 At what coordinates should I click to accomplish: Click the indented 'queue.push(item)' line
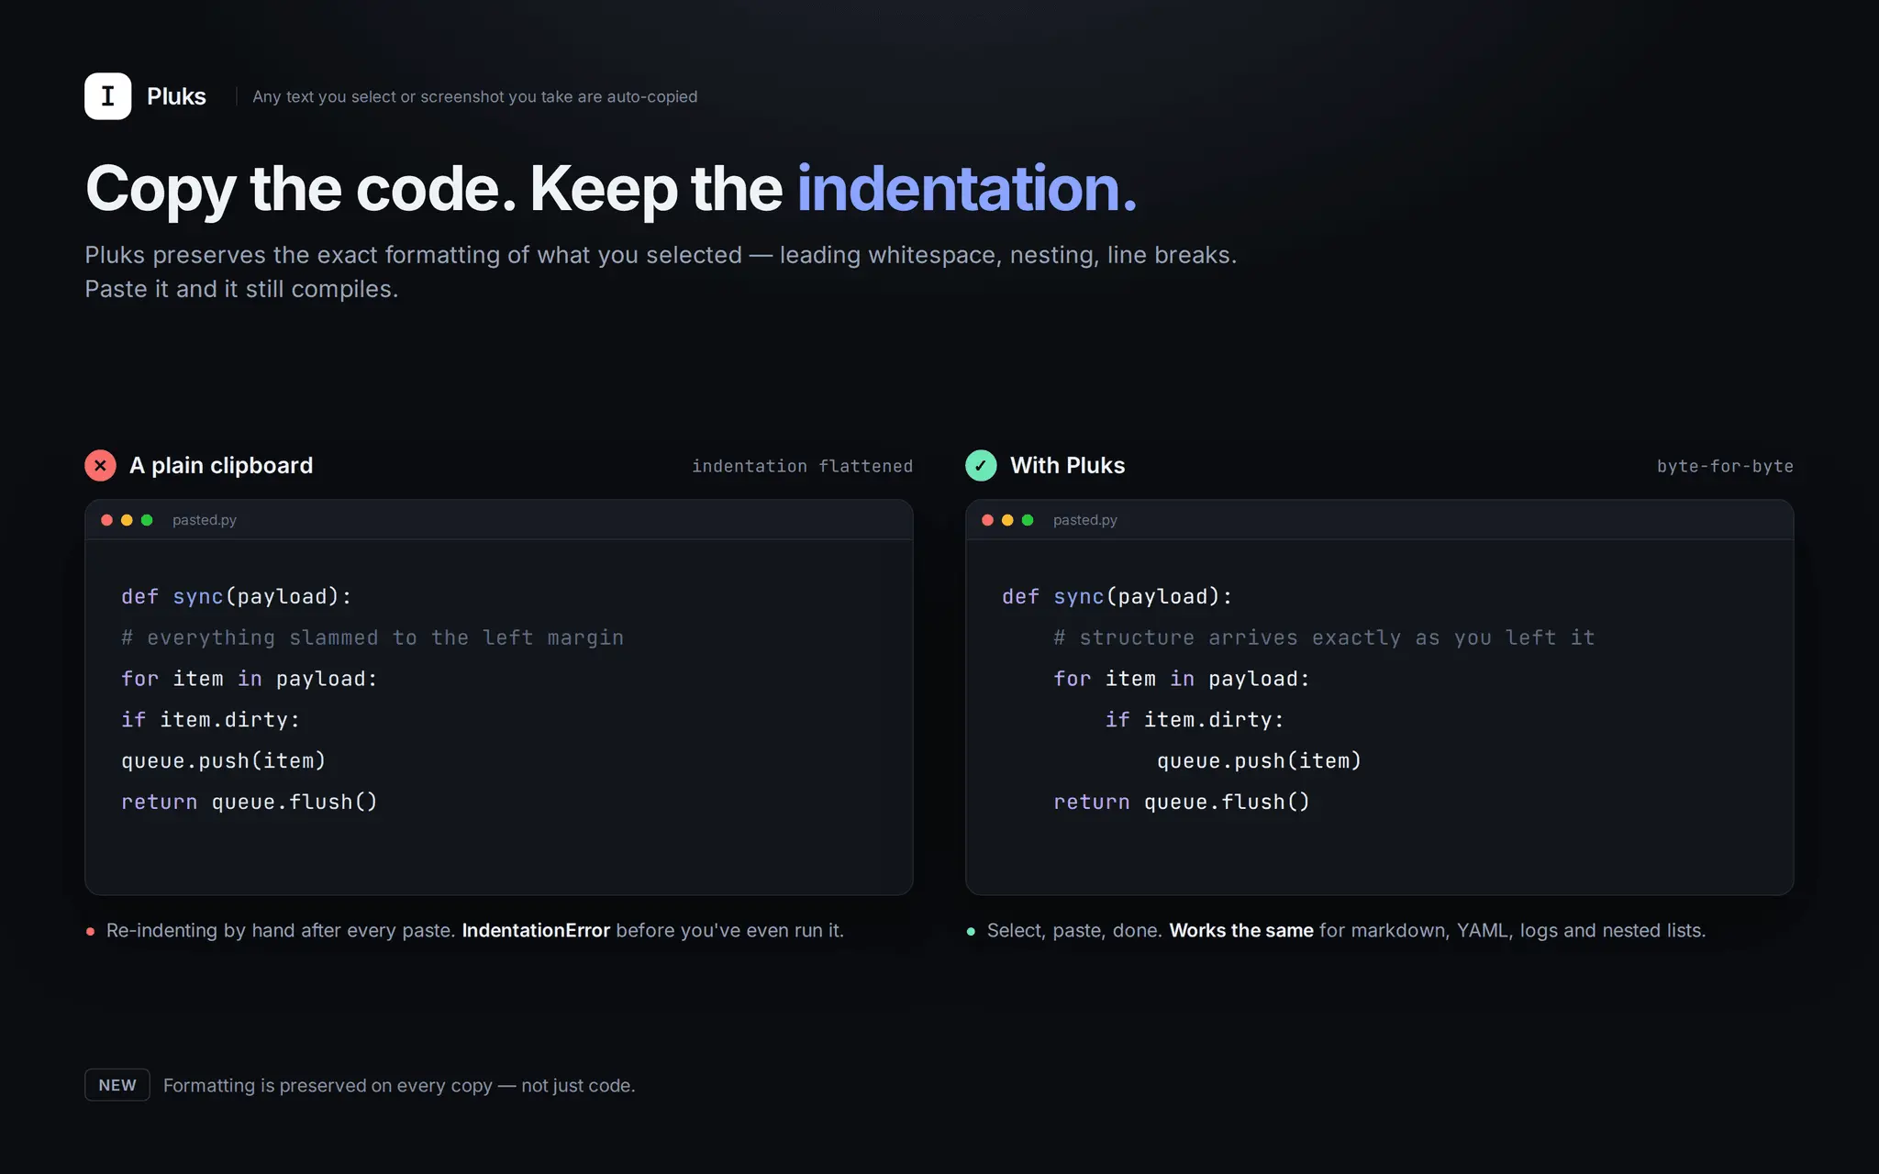pos(1259,761)
